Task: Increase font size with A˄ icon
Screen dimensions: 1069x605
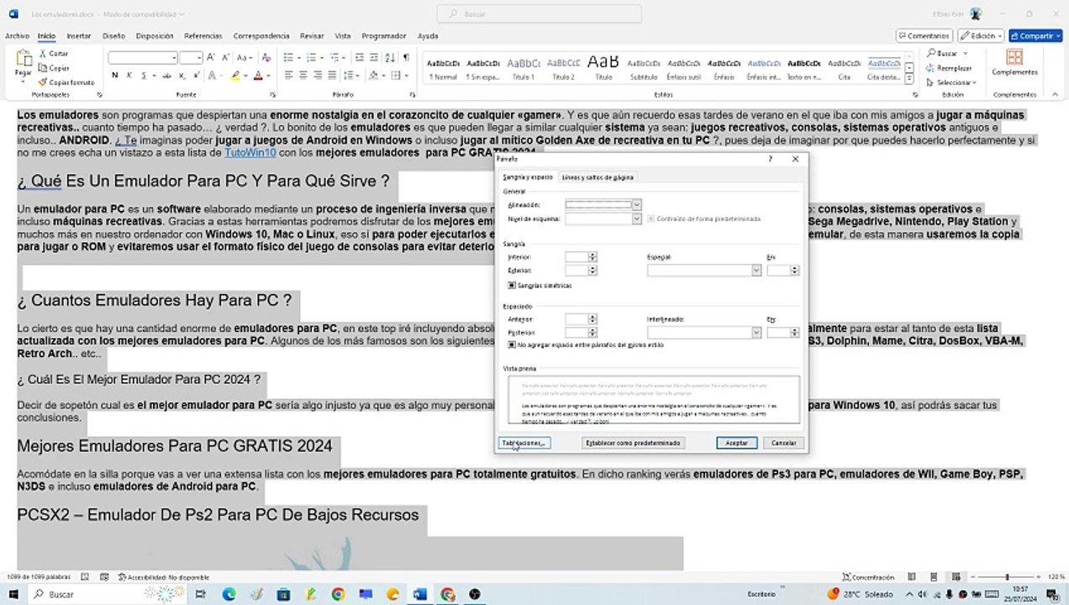Action: [211, 57]
